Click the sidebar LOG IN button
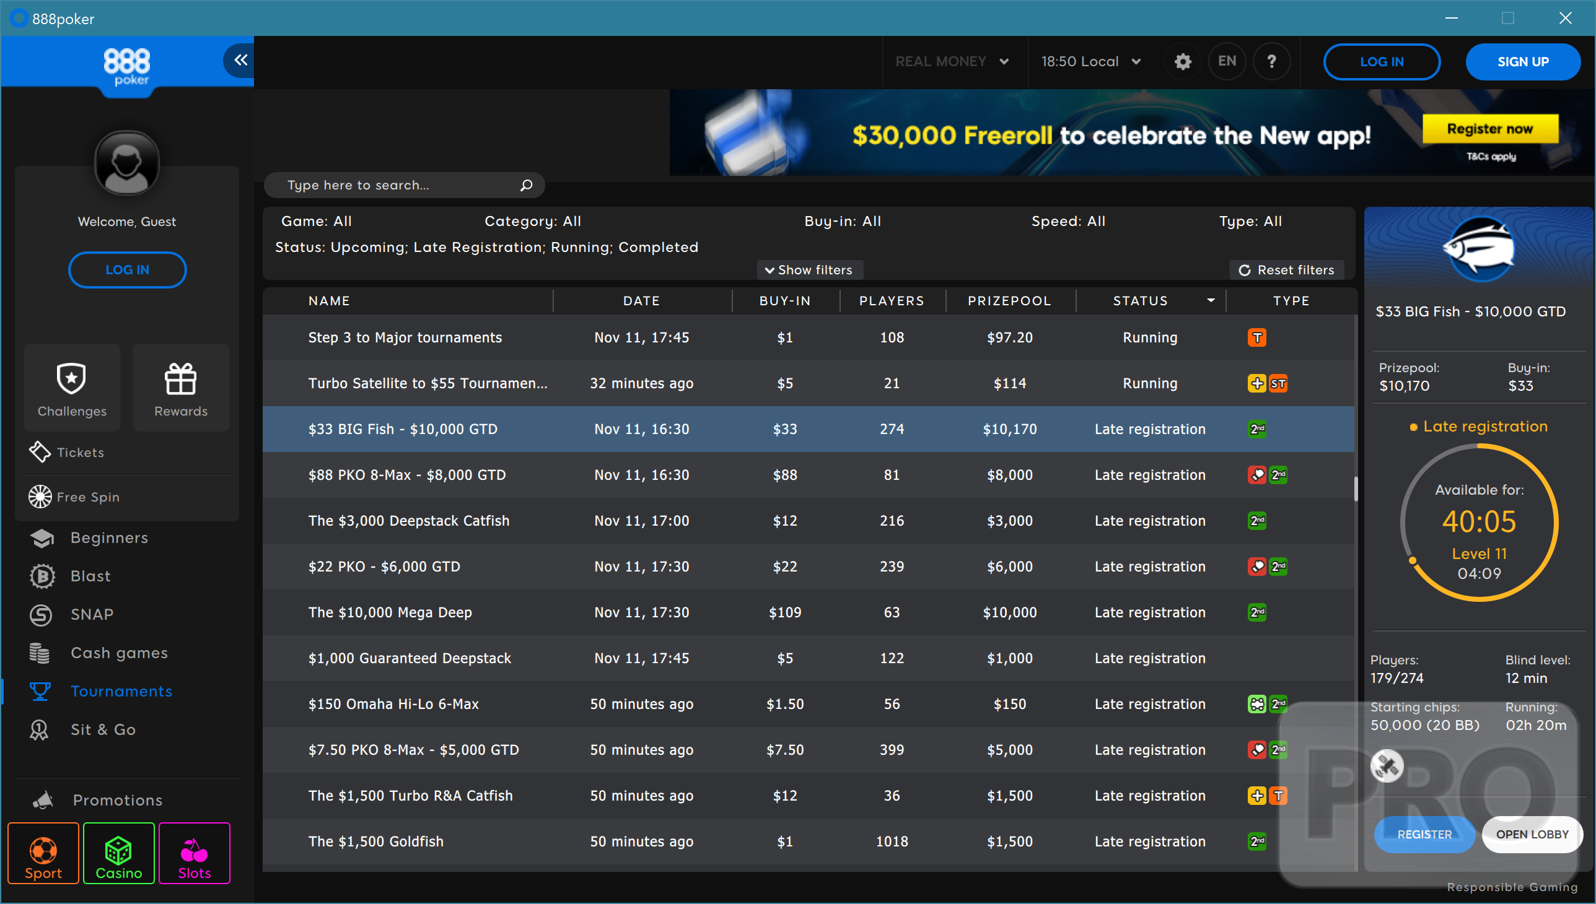 click(127, 270)
